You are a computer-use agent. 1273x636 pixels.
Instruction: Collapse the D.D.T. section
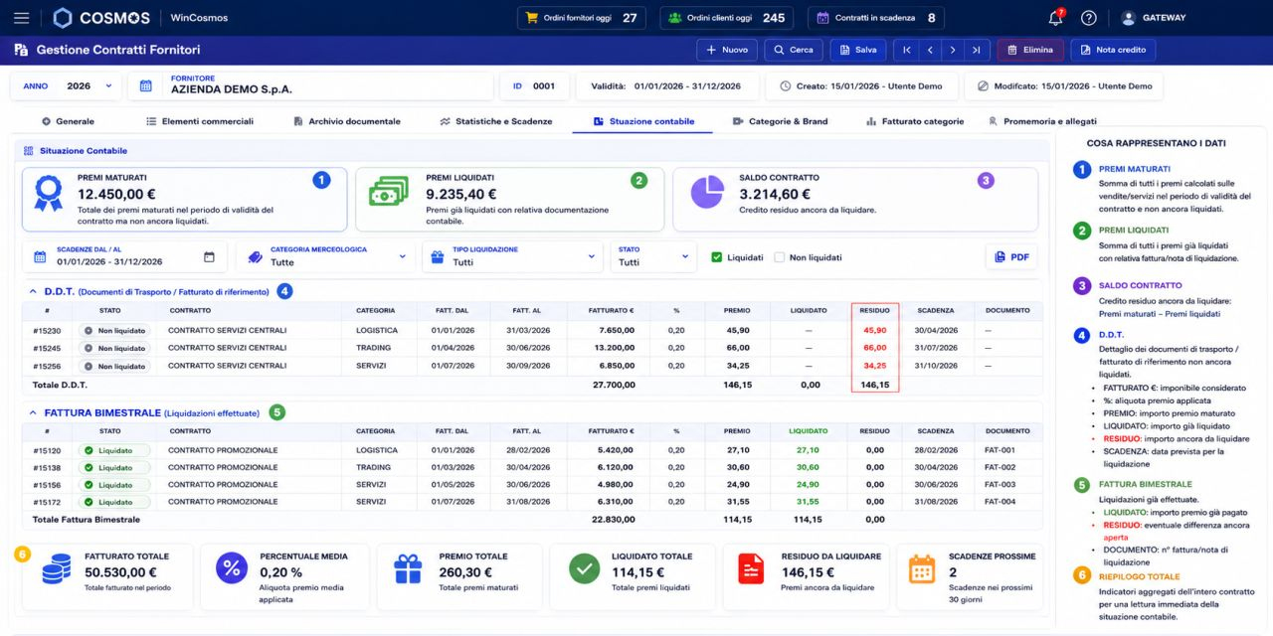click(x=32, y=292)
